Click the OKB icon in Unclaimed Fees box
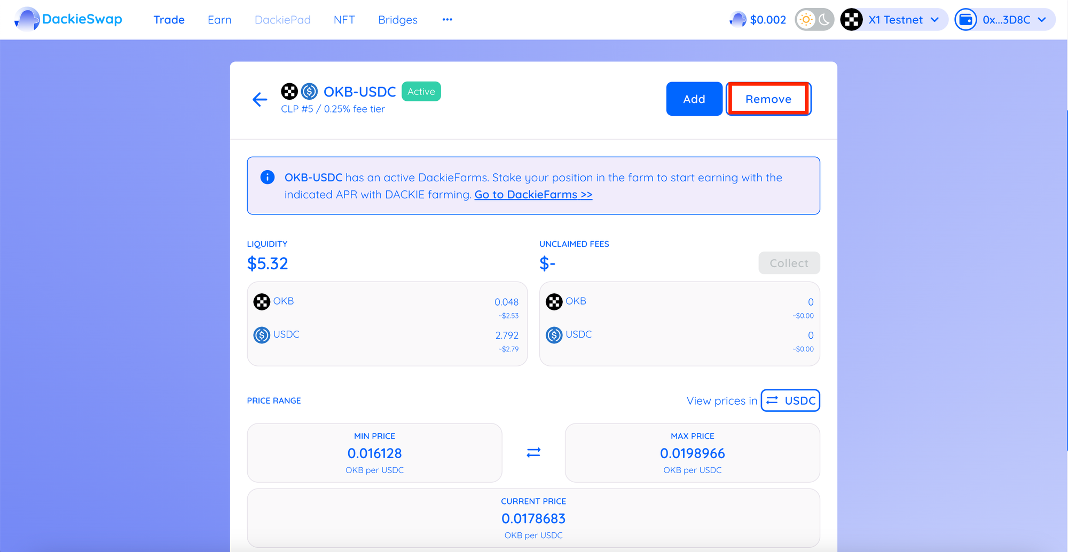The height and width of the screenshot is (552, 1068). 554,302
